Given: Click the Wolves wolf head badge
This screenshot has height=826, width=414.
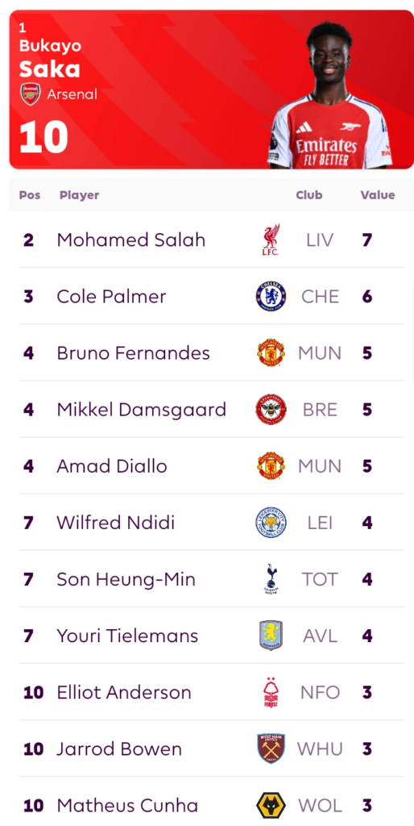Looking at the screenshot, I should (x=271, y=805).
